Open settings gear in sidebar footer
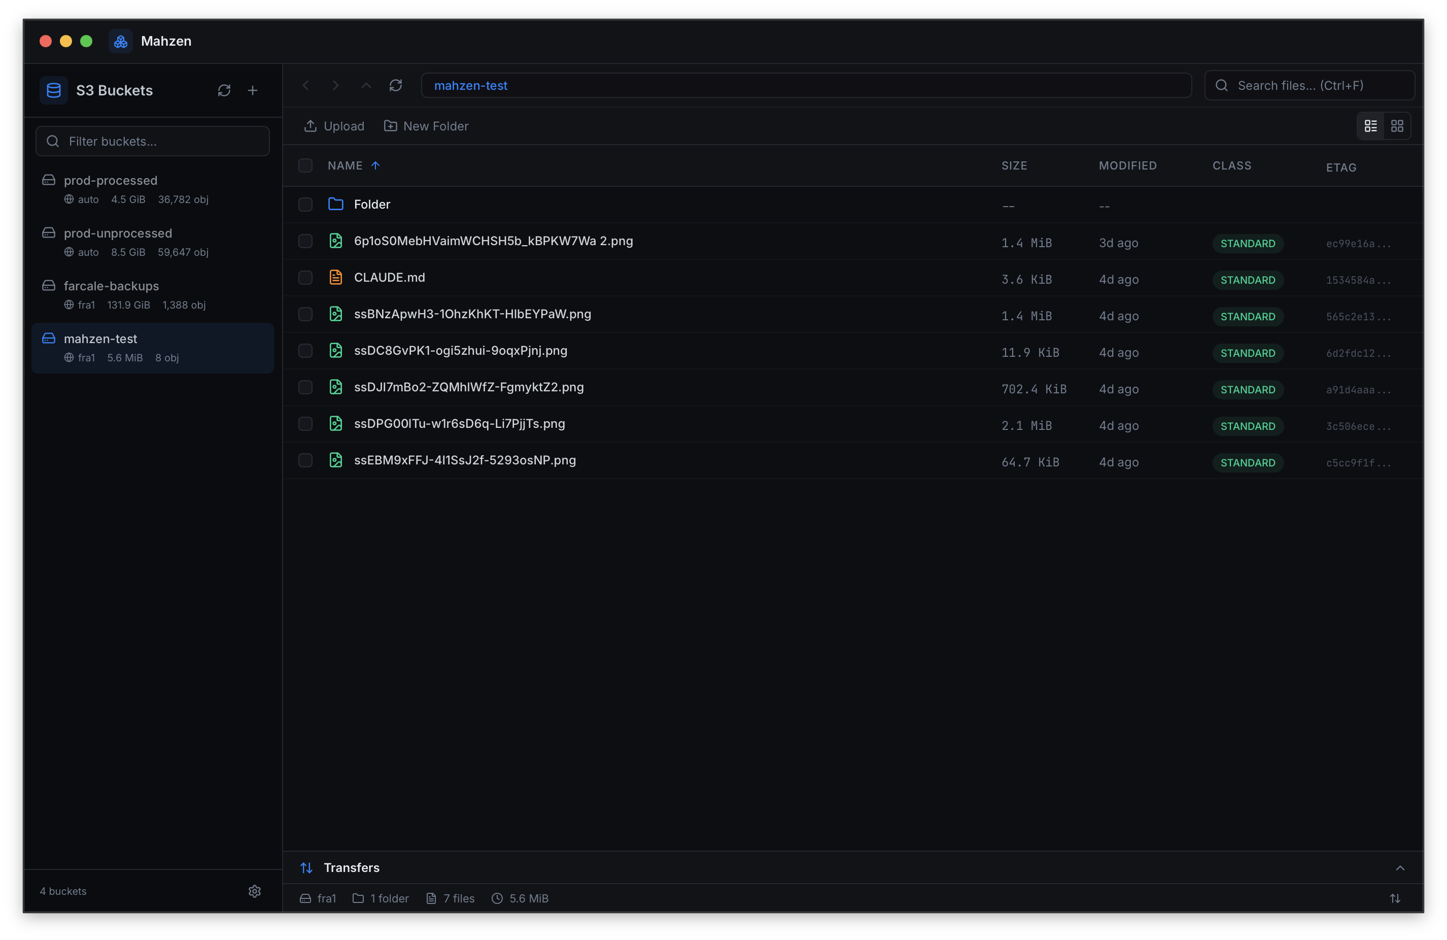 click(254, 891)
